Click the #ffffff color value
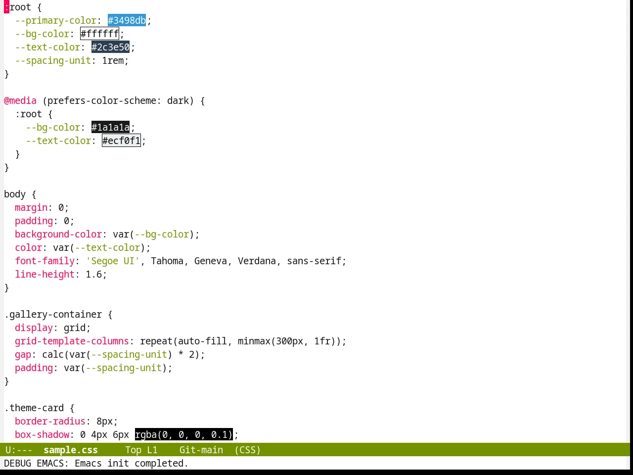633x475 pixels. click(99, 34)
